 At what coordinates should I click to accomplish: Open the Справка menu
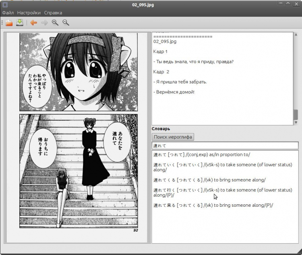coord(53,13)
